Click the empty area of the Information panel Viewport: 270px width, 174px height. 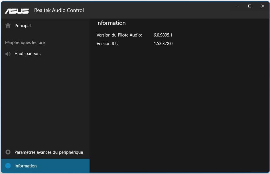(x=180, y=108)
